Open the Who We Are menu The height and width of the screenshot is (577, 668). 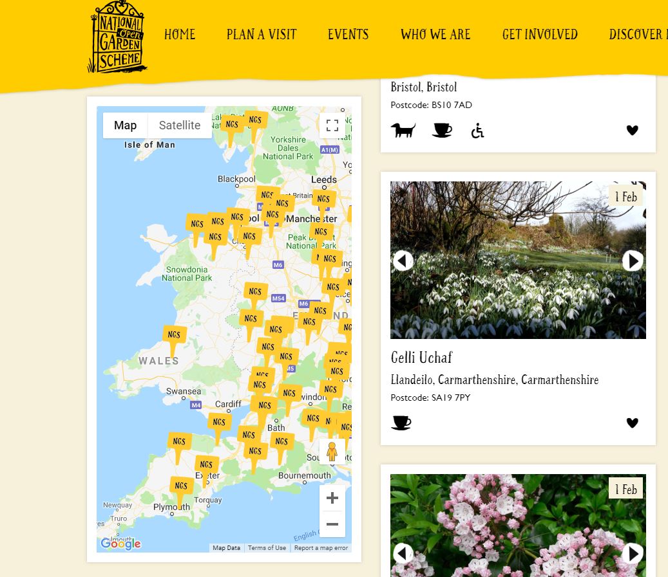[435, 35]
